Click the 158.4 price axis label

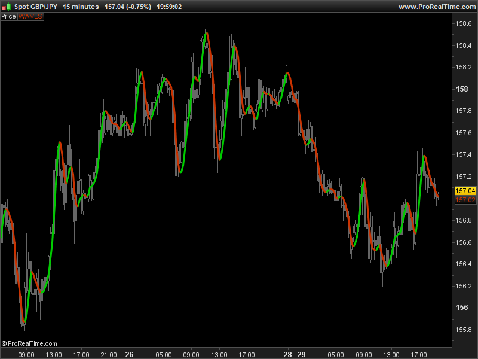click(464, 45)
